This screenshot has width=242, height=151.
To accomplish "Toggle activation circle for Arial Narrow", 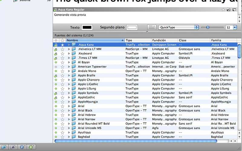I will 56,119.
